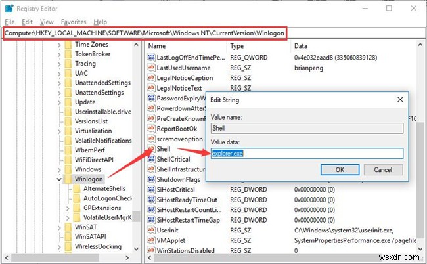
Task: Open the Edit menu
Action: 27,22
